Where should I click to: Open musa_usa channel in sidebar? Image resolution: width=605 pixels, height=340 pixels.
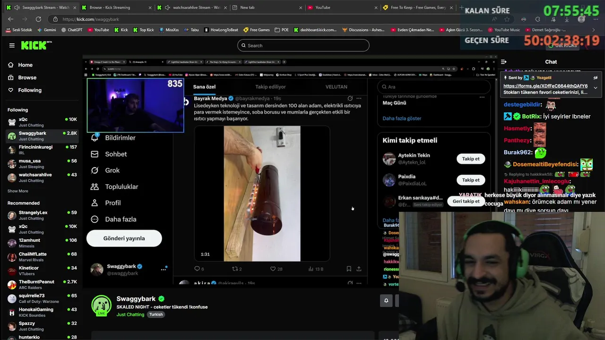click(42, 163)
